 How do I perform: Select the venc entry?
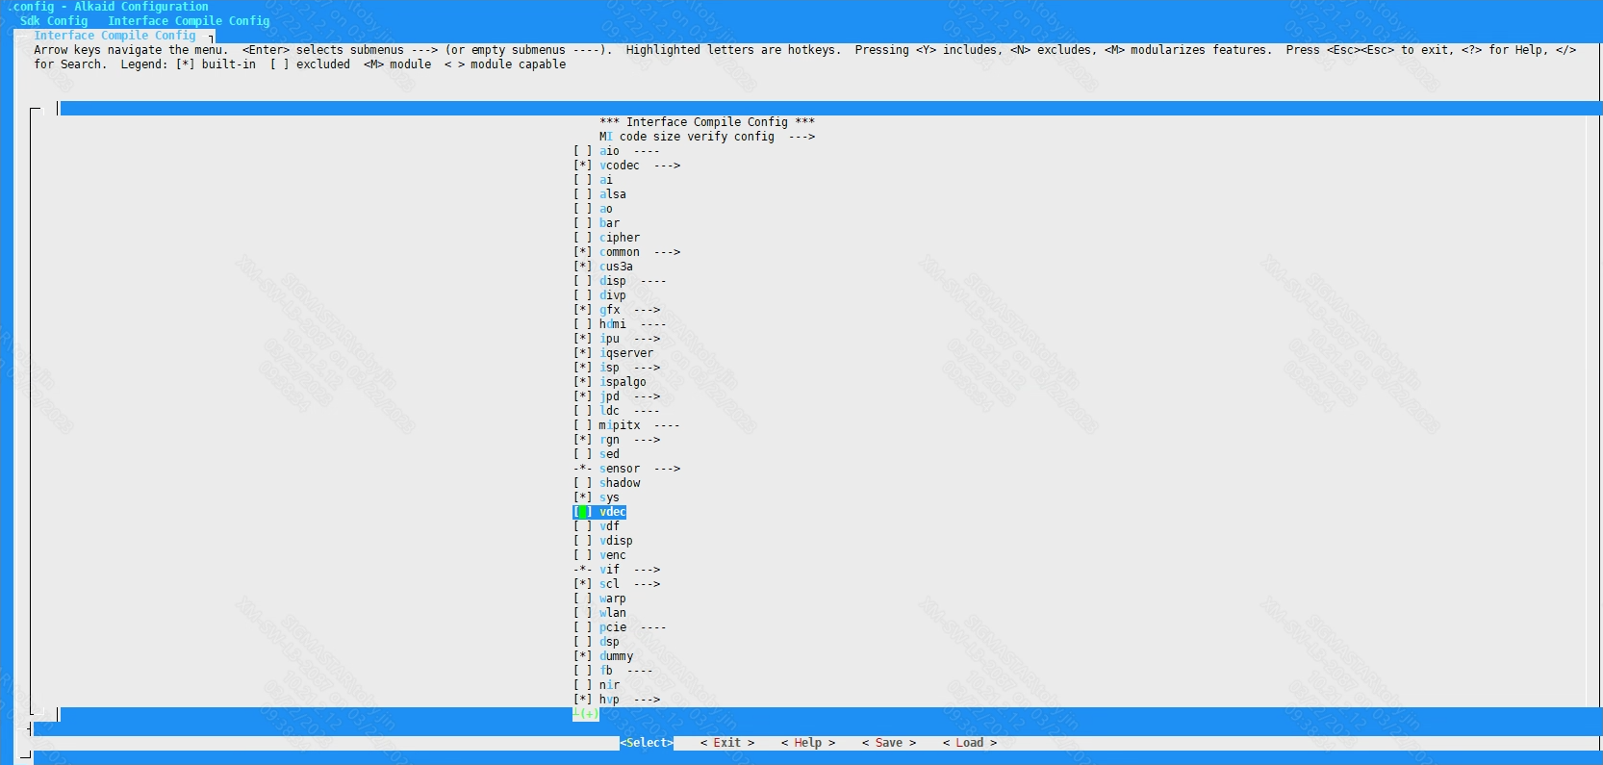point(613,555)
